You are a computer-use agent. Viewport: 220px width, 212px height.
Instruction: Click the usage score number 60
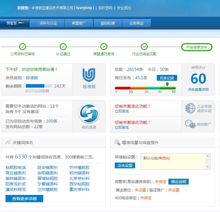point(198,79)
